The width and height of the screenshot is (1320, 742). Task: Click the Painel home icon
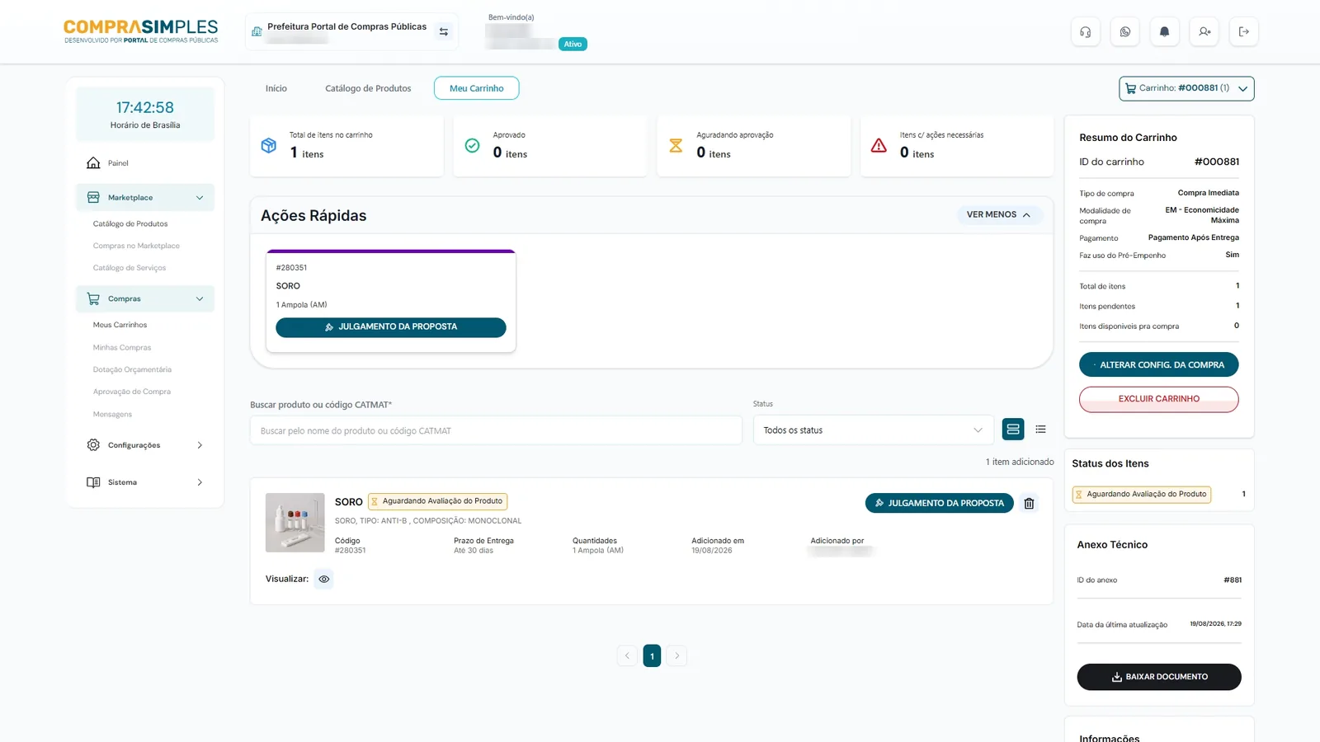point(93,163)
